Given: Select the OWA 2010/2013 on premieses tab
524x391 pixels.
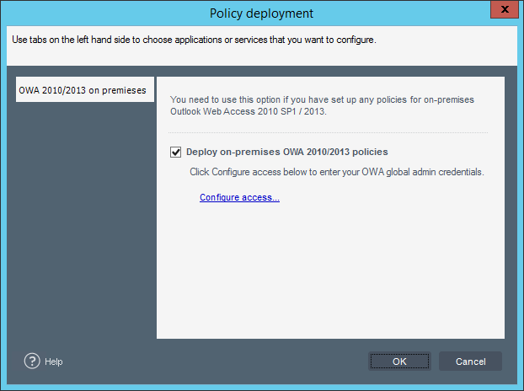Looking at the screenshot, I should click(x=85, y=90).
